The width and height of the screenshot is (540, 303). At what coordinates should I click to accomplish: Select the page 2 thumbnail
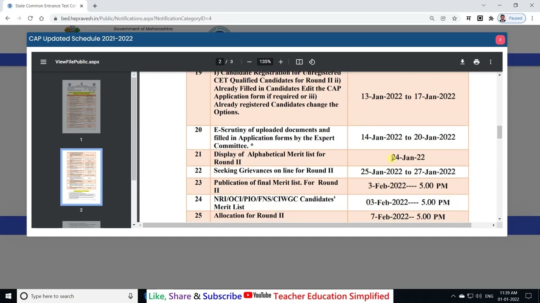pos(81,177)
